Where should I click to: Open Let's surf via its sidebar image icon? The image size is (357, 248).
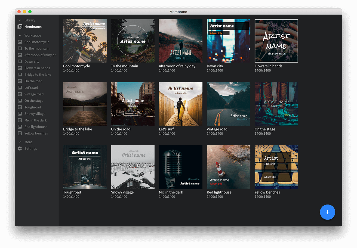click(x=20, y=88)
